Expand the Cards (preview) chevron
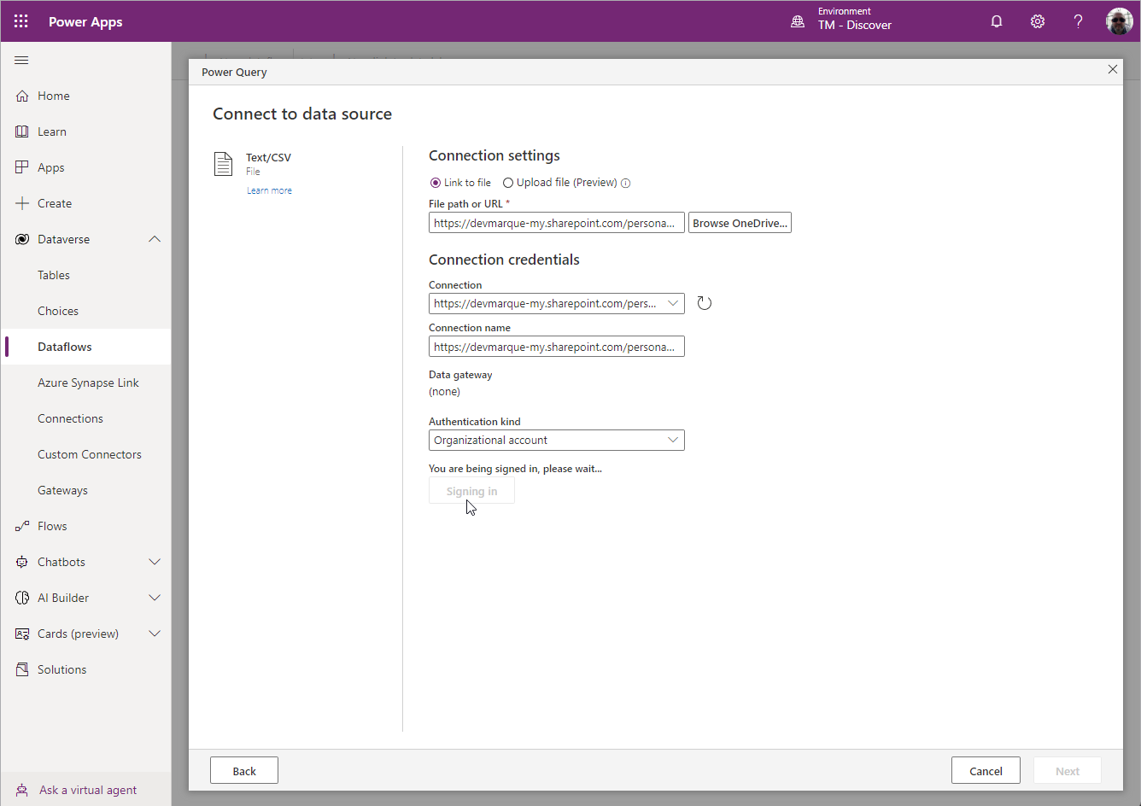This screenshot has width=1141, height=806. point(155,634)
